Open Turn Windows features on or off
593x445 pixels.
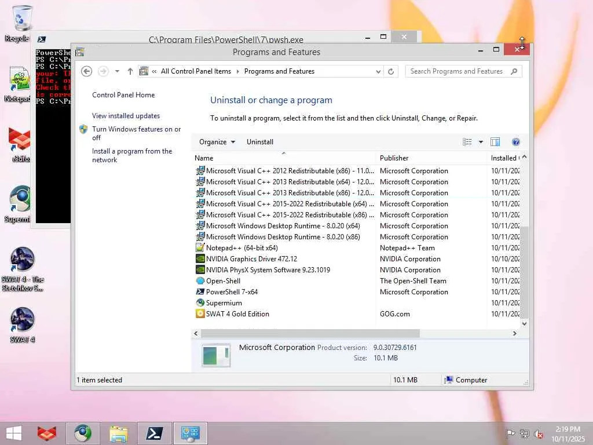136,133
